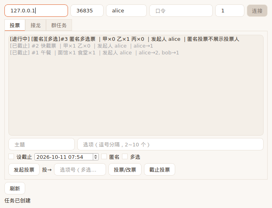272x208 pixels.
Task: Click the 选项号 option number field
Action: [x=80, y=170]
